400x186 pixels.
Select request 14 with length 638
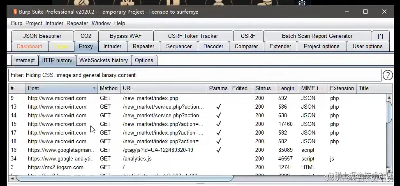tap(198, 116)
